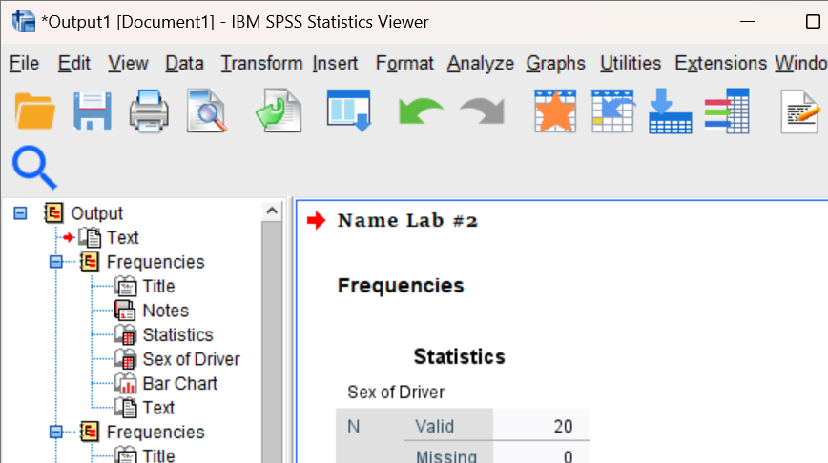
Task: Open the Insert menu
Action: [x=335, y=63]
